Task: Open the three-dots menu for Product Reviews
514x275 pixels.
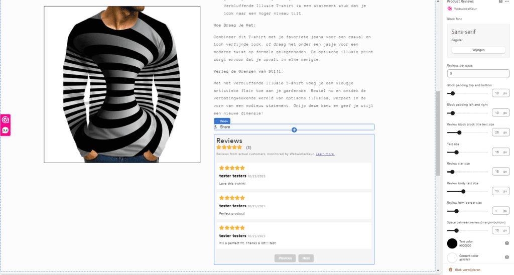Action: [507, 2]
